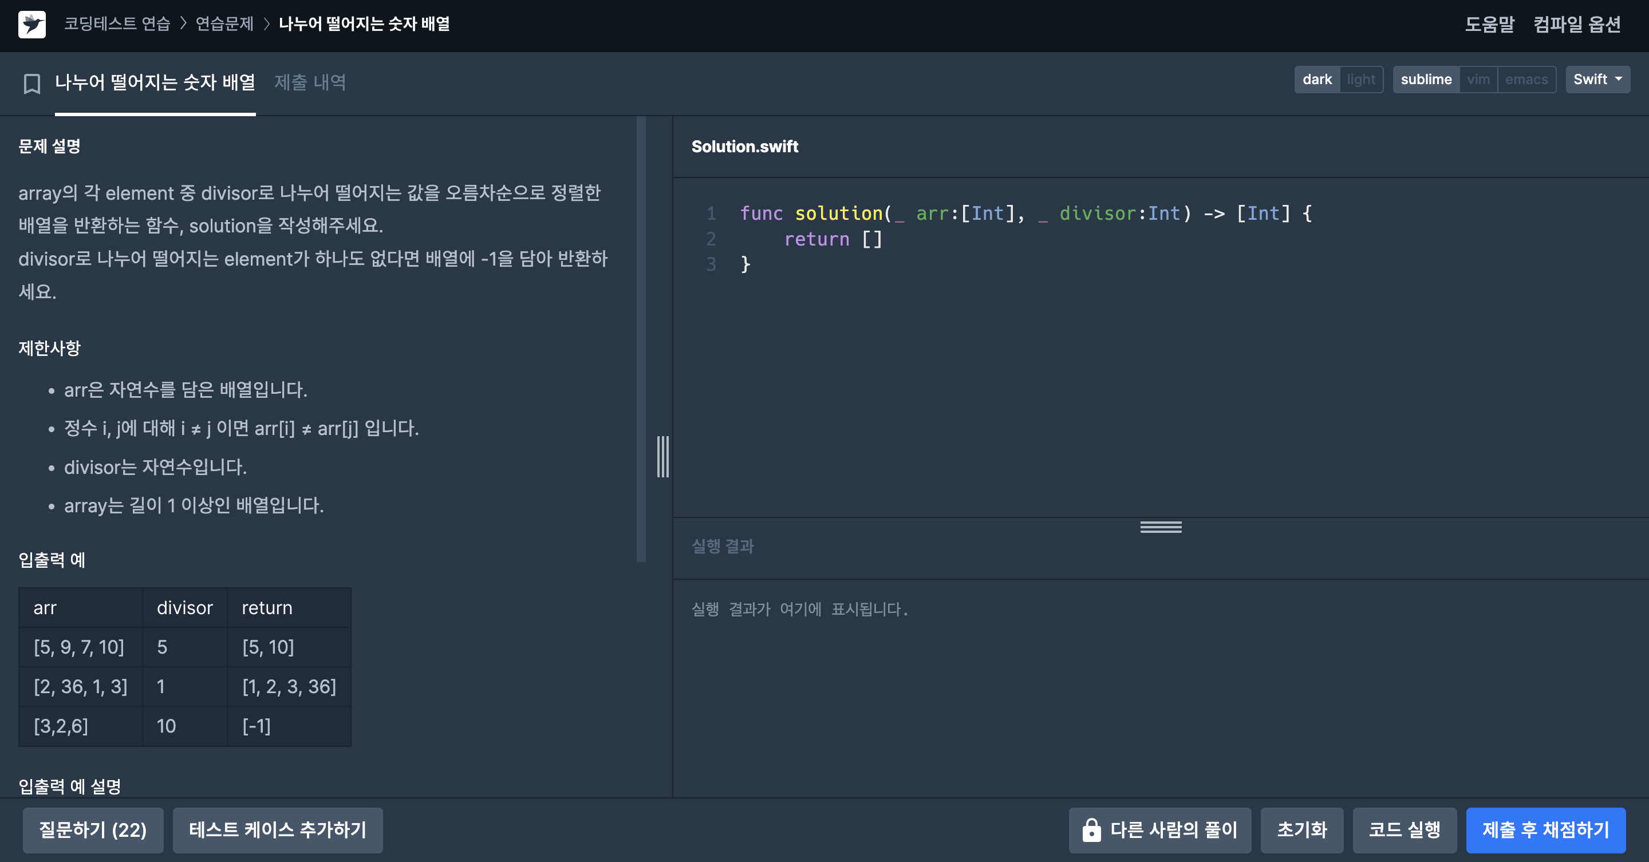Run code with 코드 실행 button
The height and width of the screenshot is (862, 1649).
click(x=1404, y=830)
